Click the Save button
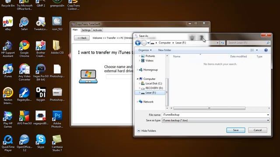 (236, 130)
